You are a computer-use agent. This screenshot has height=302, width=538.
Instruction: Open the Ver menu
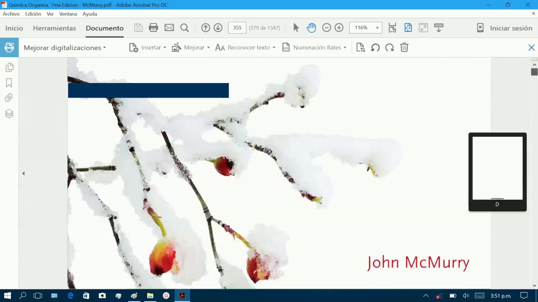coord(50,14)
